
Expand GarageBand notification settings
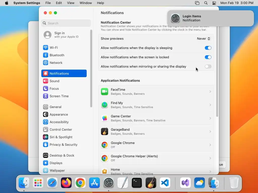156,132
